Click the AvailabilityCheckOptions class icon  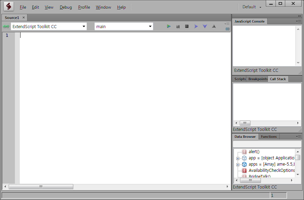(244, 170)
